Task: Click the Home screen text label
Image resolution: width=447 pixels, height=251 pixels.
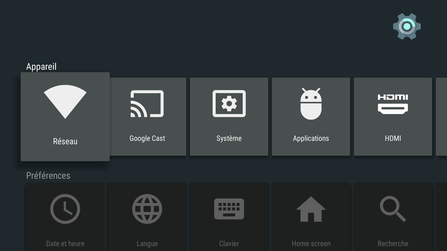Action: point(311,244)
